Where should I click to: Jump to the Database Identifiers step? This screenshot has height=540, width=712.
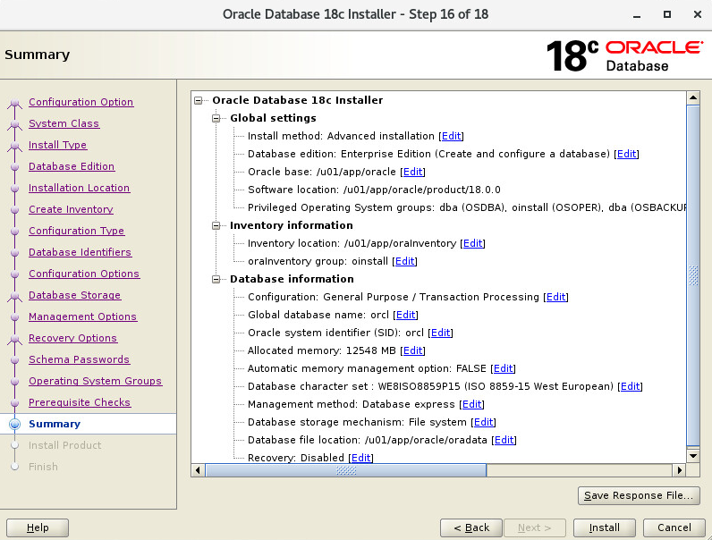click(80, 252)
